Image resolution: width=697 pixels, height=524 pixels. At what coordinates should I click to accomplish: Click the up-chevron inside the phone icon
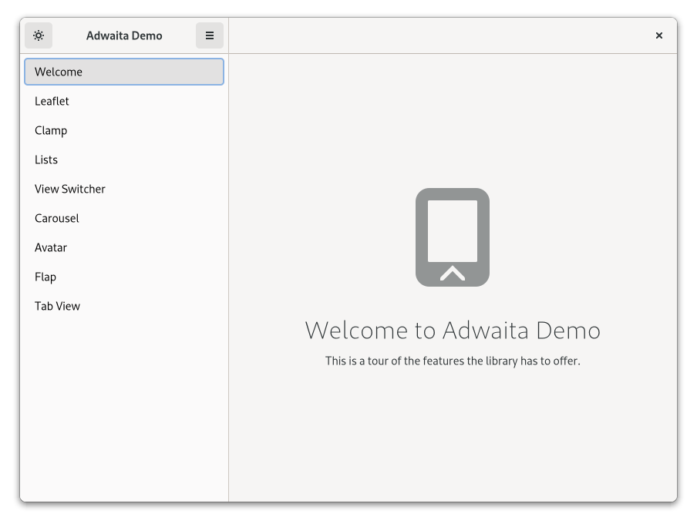(453, 273)
